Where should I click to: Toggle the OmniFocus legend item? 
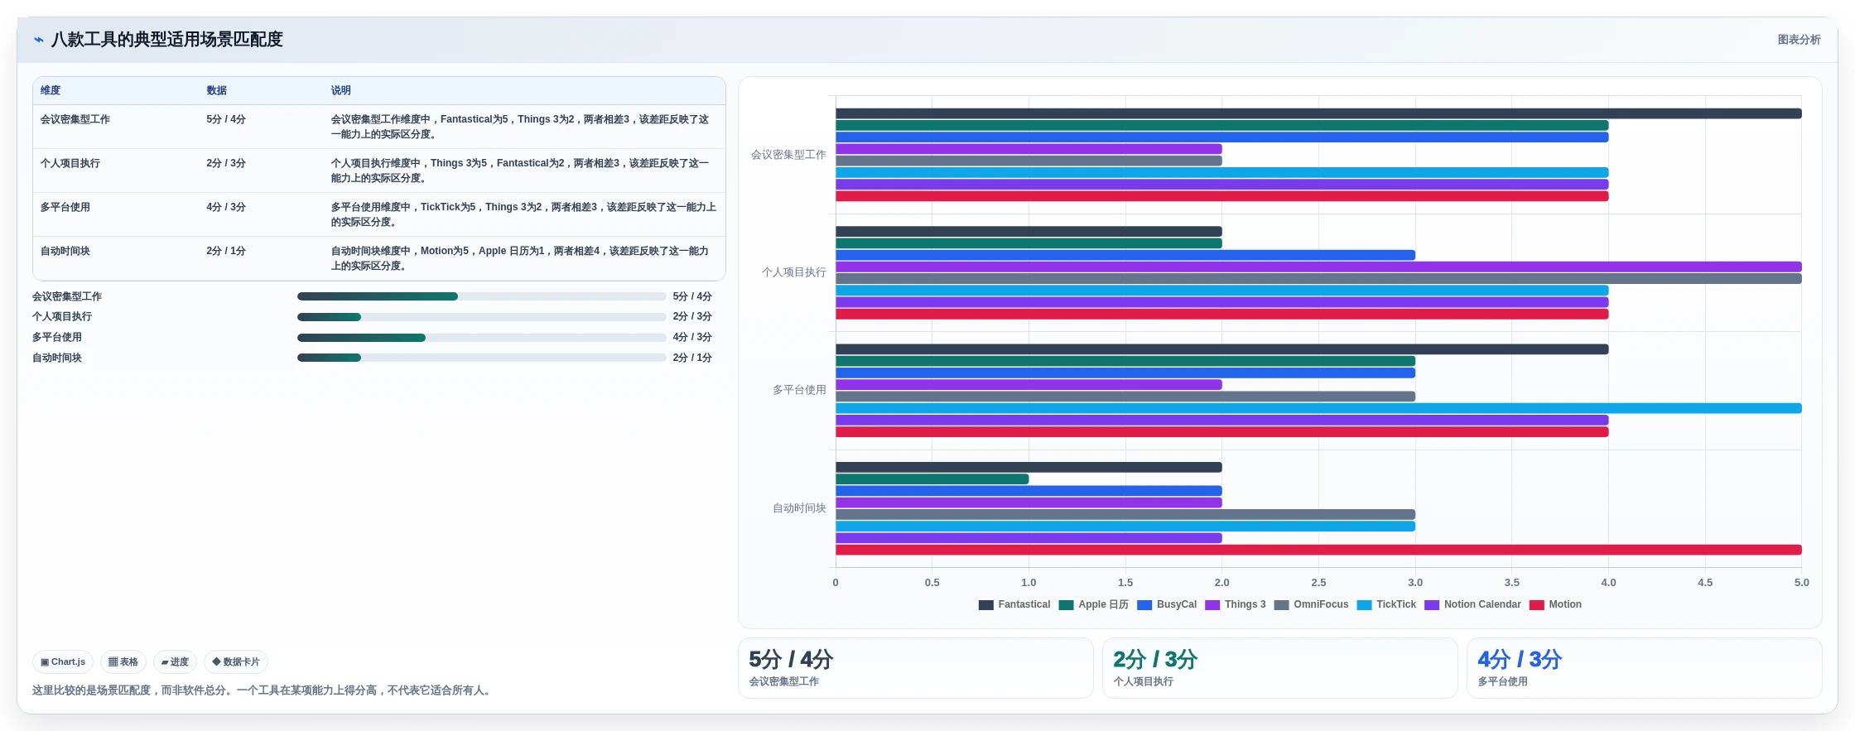(x=1312, y=605)
